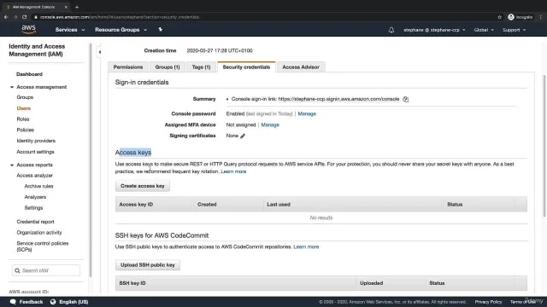Click the language globe icon
The image size is (547, 307).
[x=53, y=302]
